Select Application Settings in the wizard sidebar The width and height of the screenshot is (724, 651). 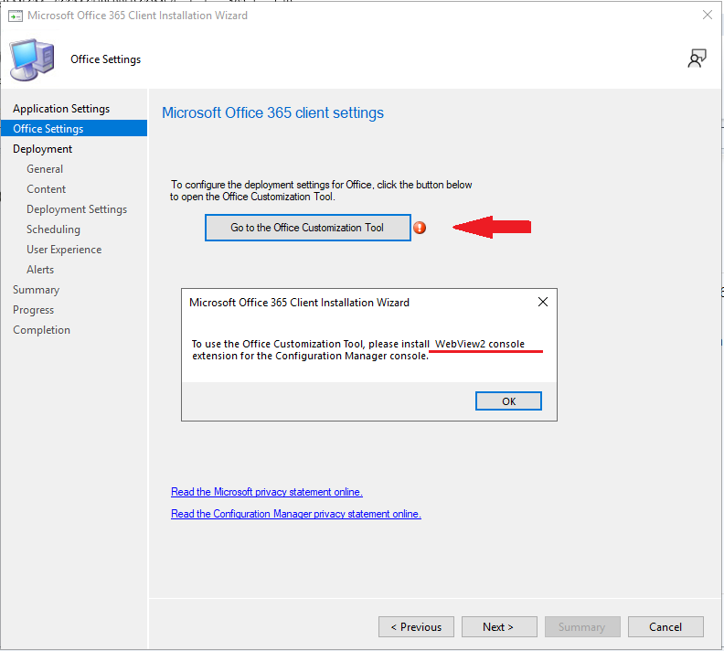tap(61, 109)
